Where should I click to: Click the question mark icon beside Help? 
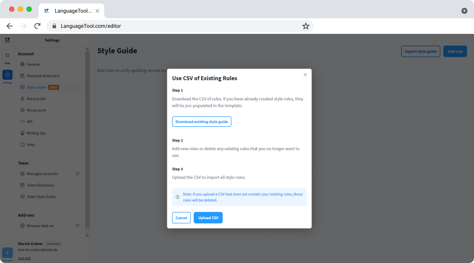point(22,145)
